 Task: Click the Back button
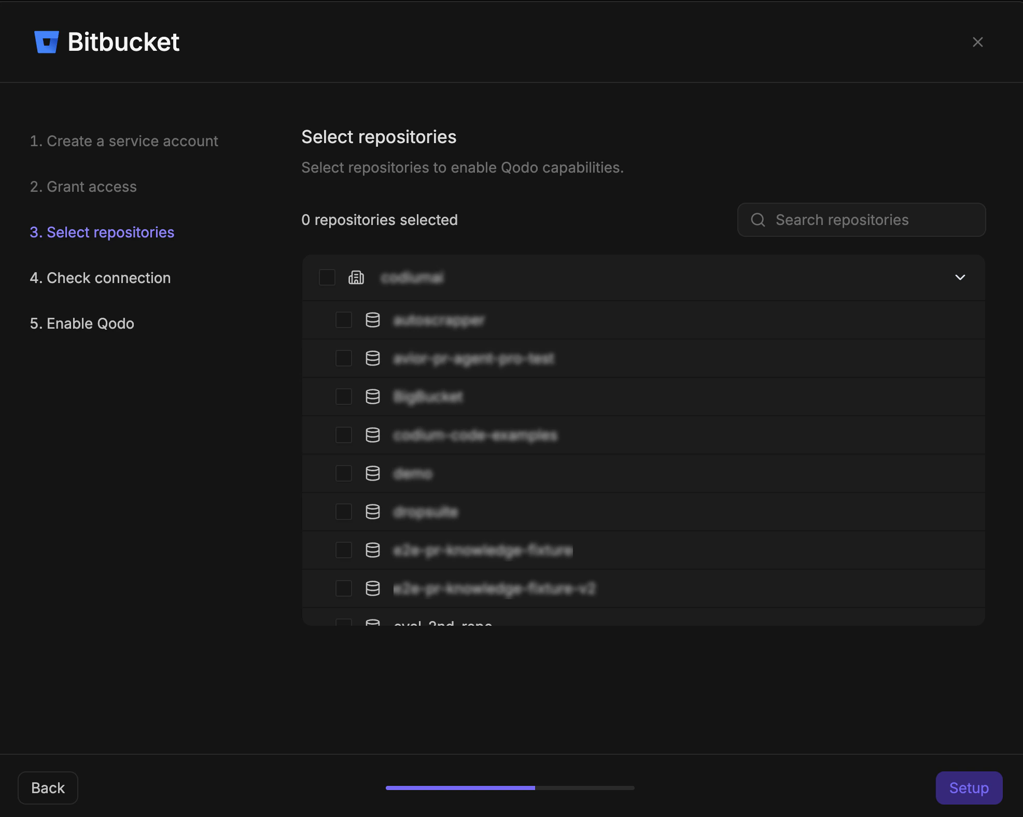click(x=48, y=787)
